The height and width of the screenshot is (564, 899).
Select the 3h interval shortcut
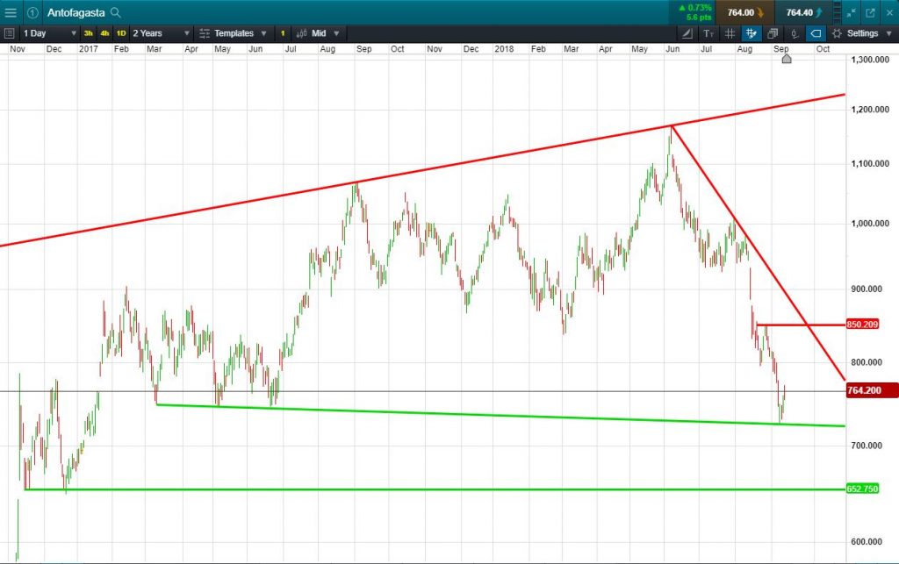pos(89,33)
